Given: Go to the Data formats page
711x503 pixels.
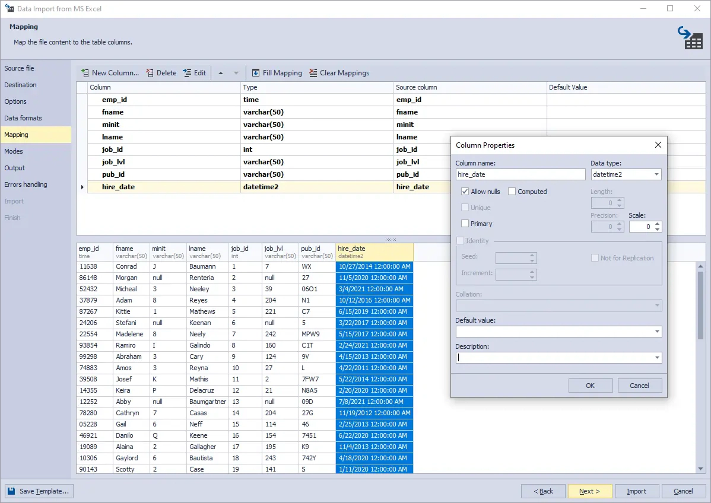Looking at the screenshot, I should click(23, 118).
